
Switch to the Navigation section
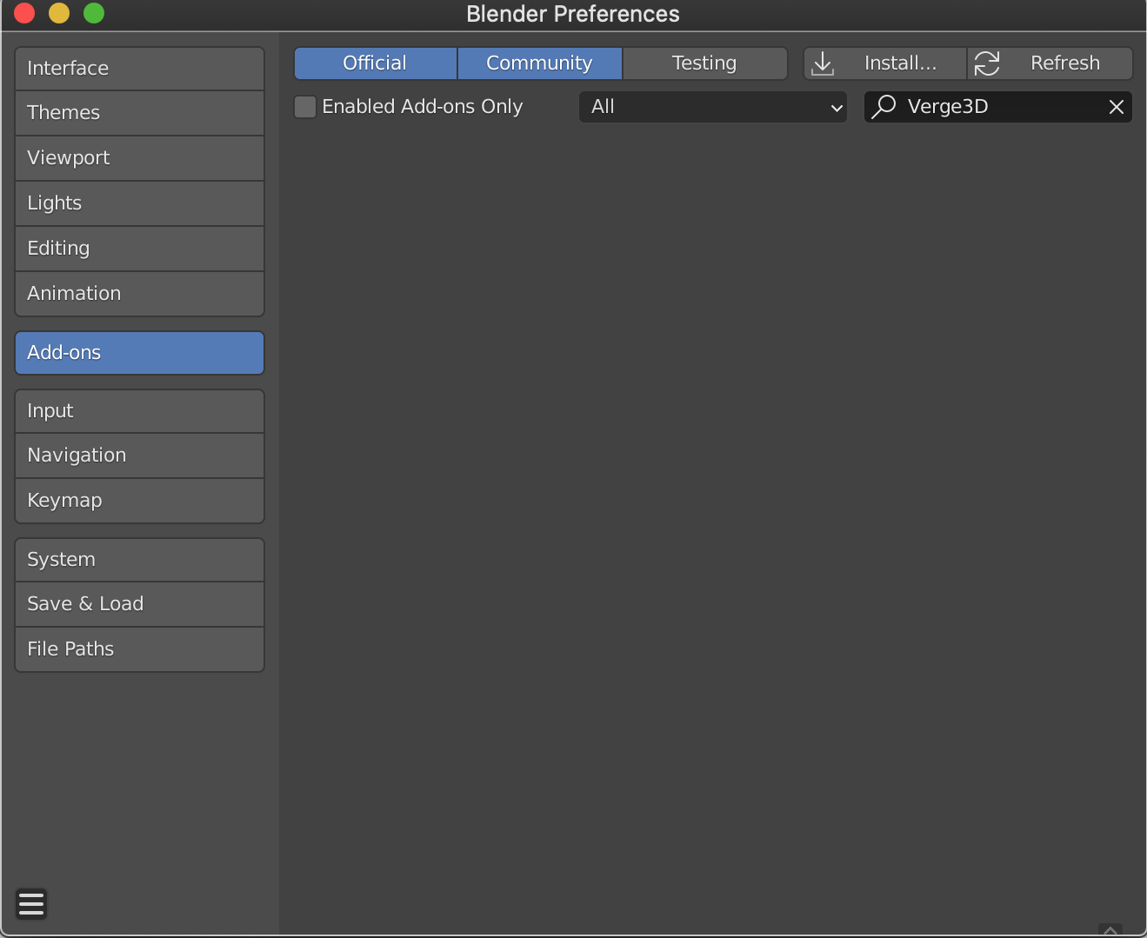click(139, 456)
